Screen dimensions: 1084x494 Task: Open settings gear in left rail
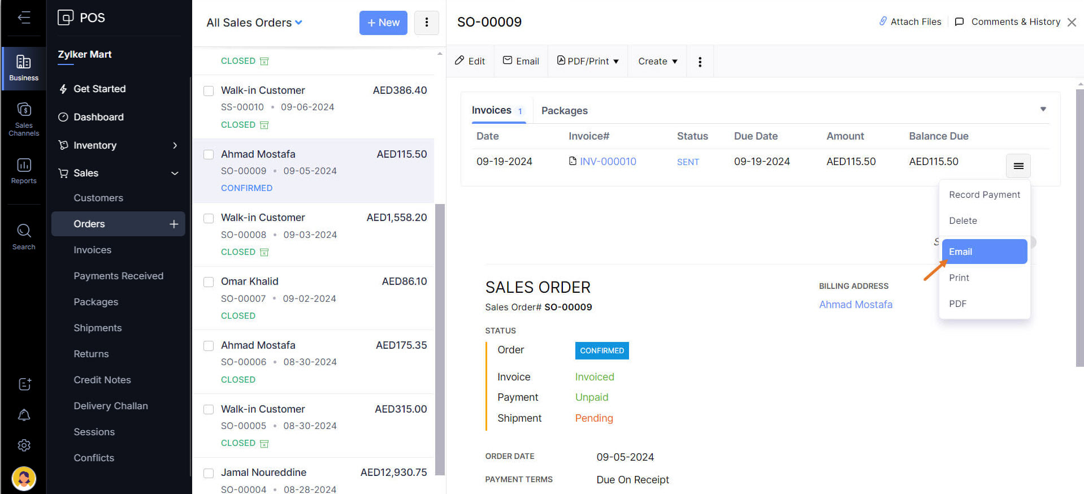click(24, 445)
